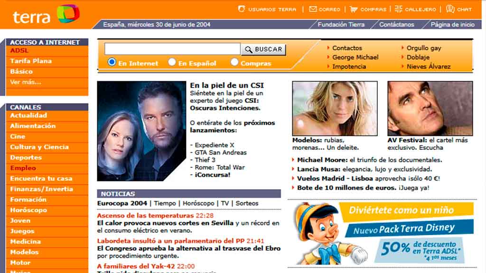
Task: Go to 'Página de inicio' link
Action: pyautogui.click(x=452, y=25)
